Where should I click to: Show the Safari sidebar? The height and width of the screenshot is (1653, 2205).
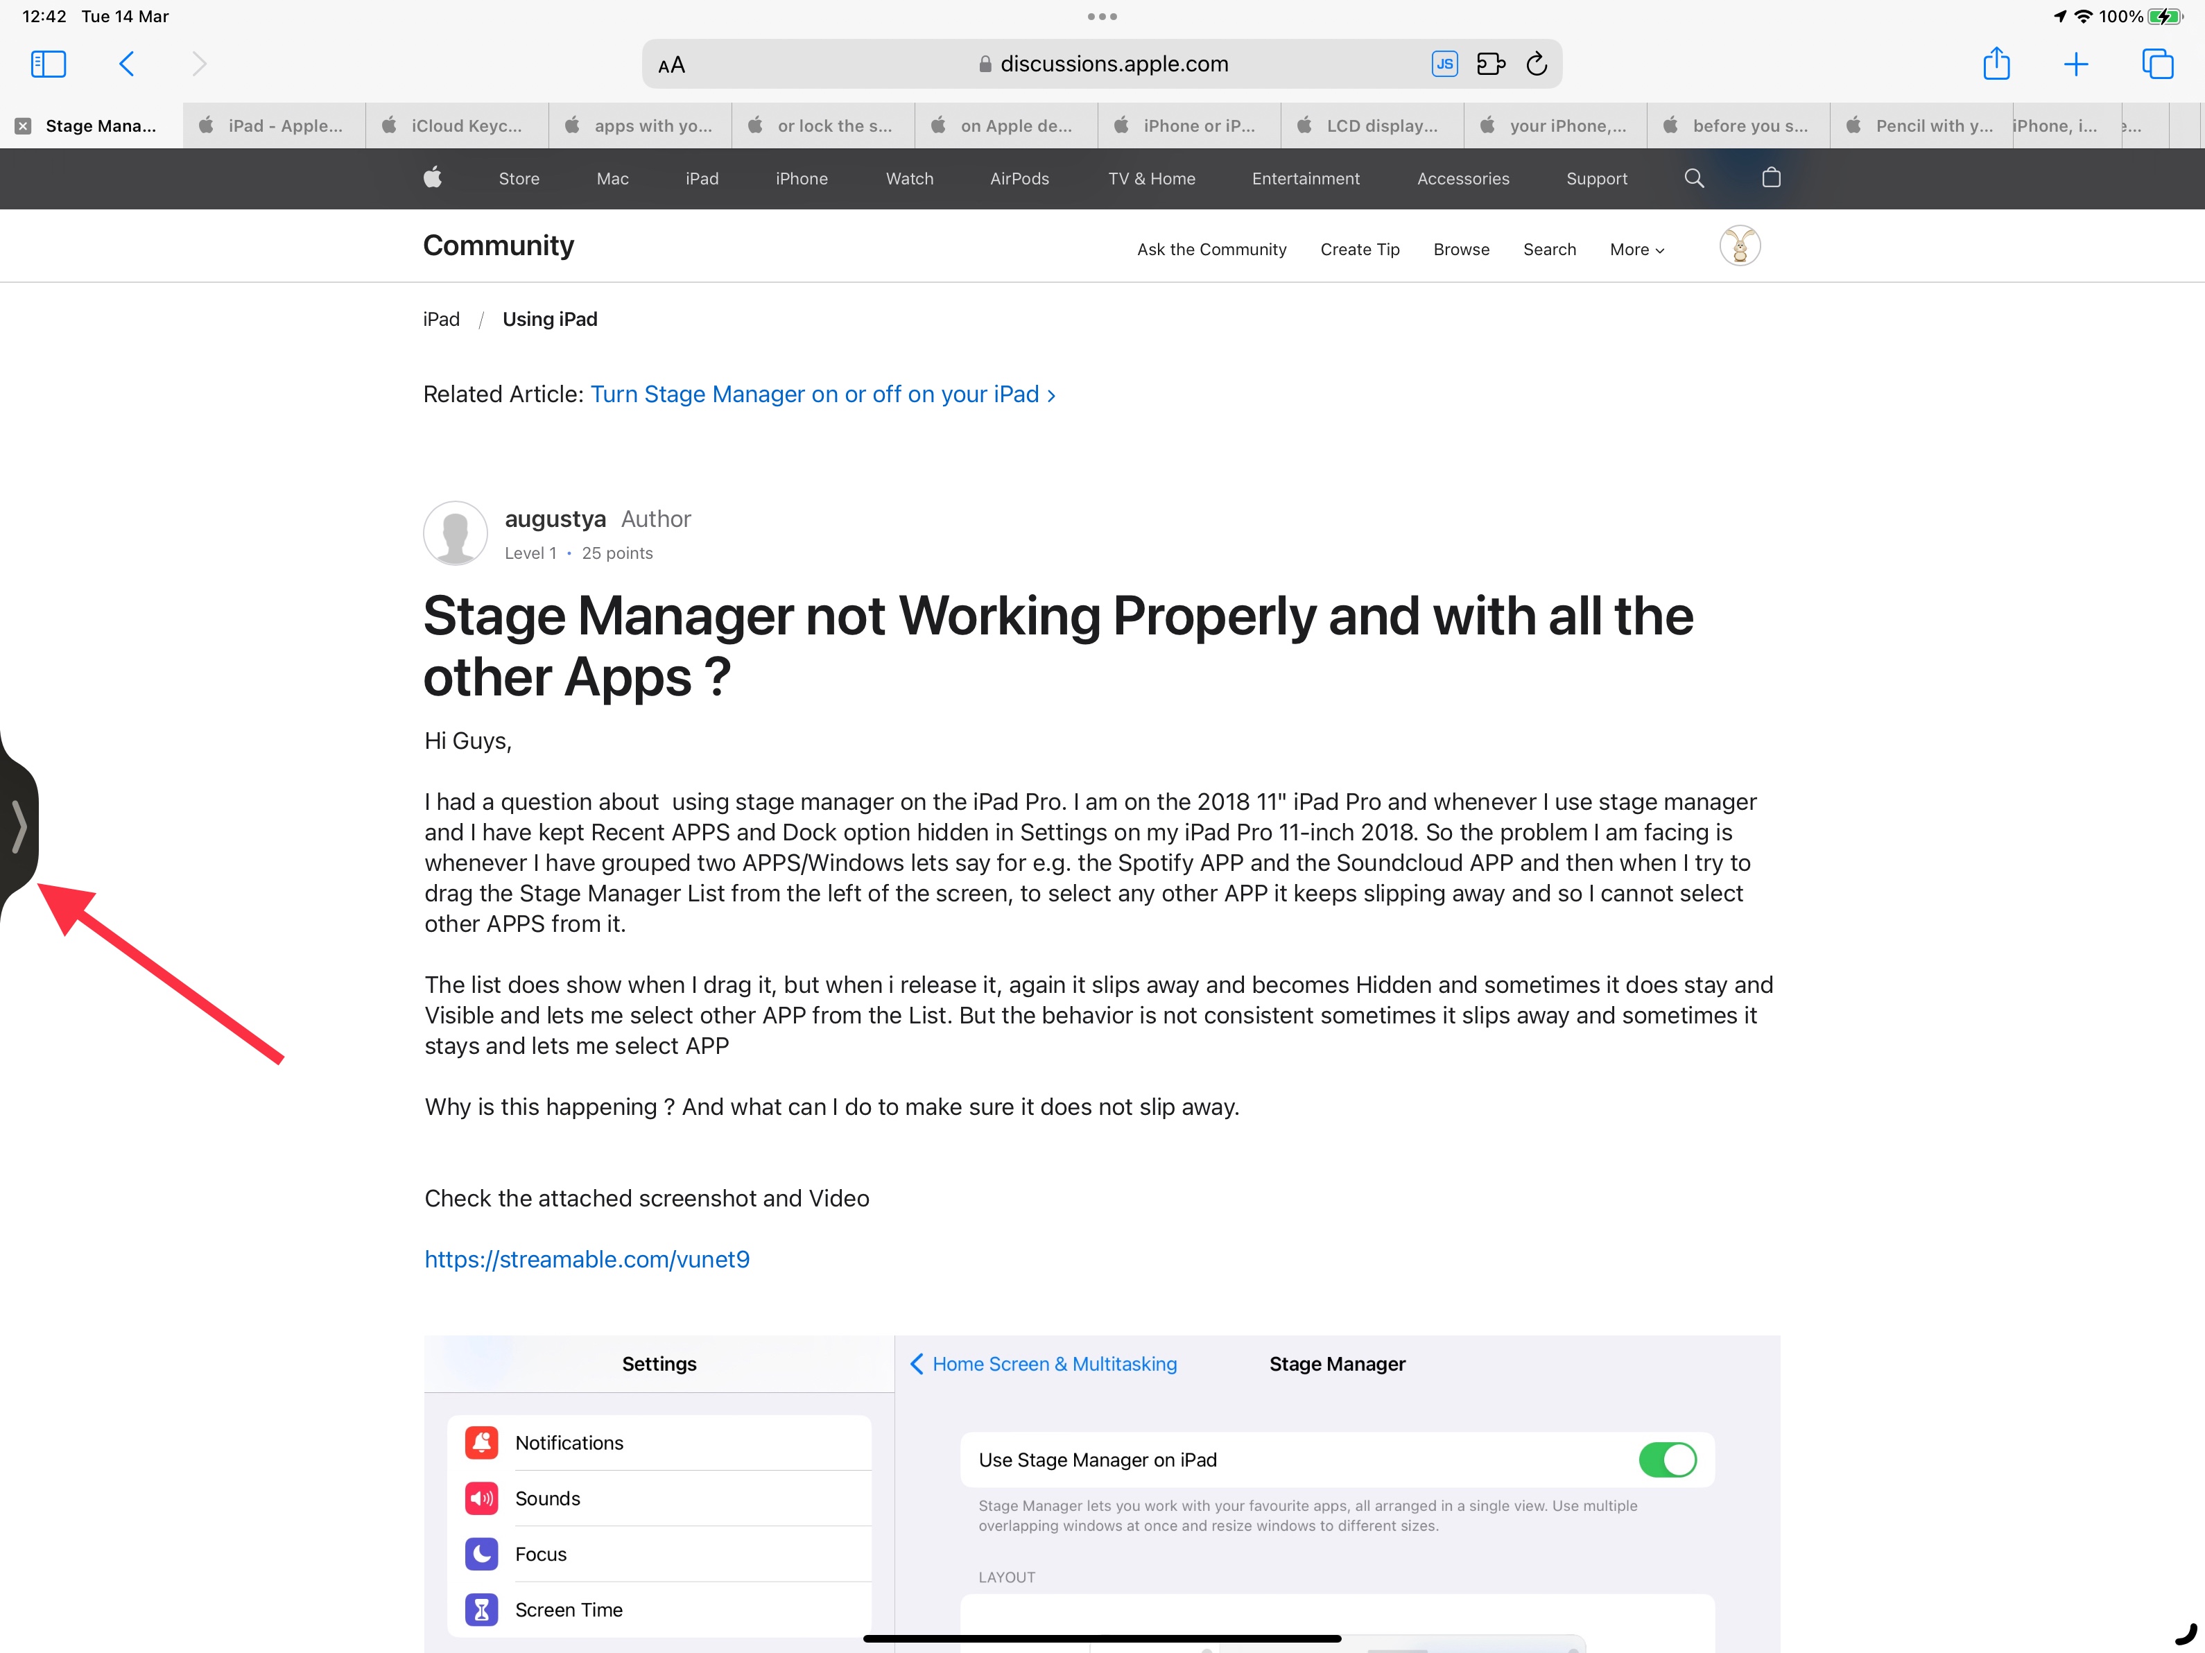coord(48,64)
